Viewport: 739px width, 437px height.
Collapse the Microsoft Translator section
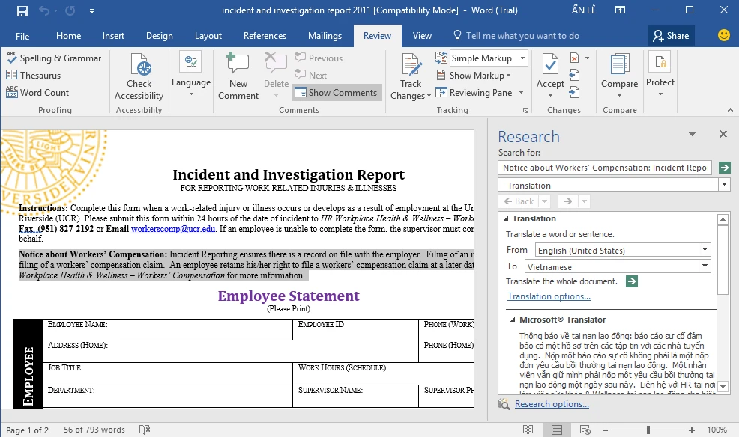coord(510,320)
